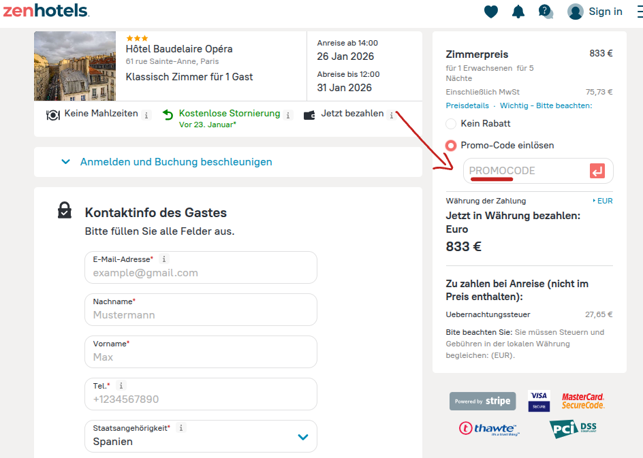
Task: Click Anmelden und Buchung beschleunigen link
Action: pyautogui.click(x=176, y=162)
